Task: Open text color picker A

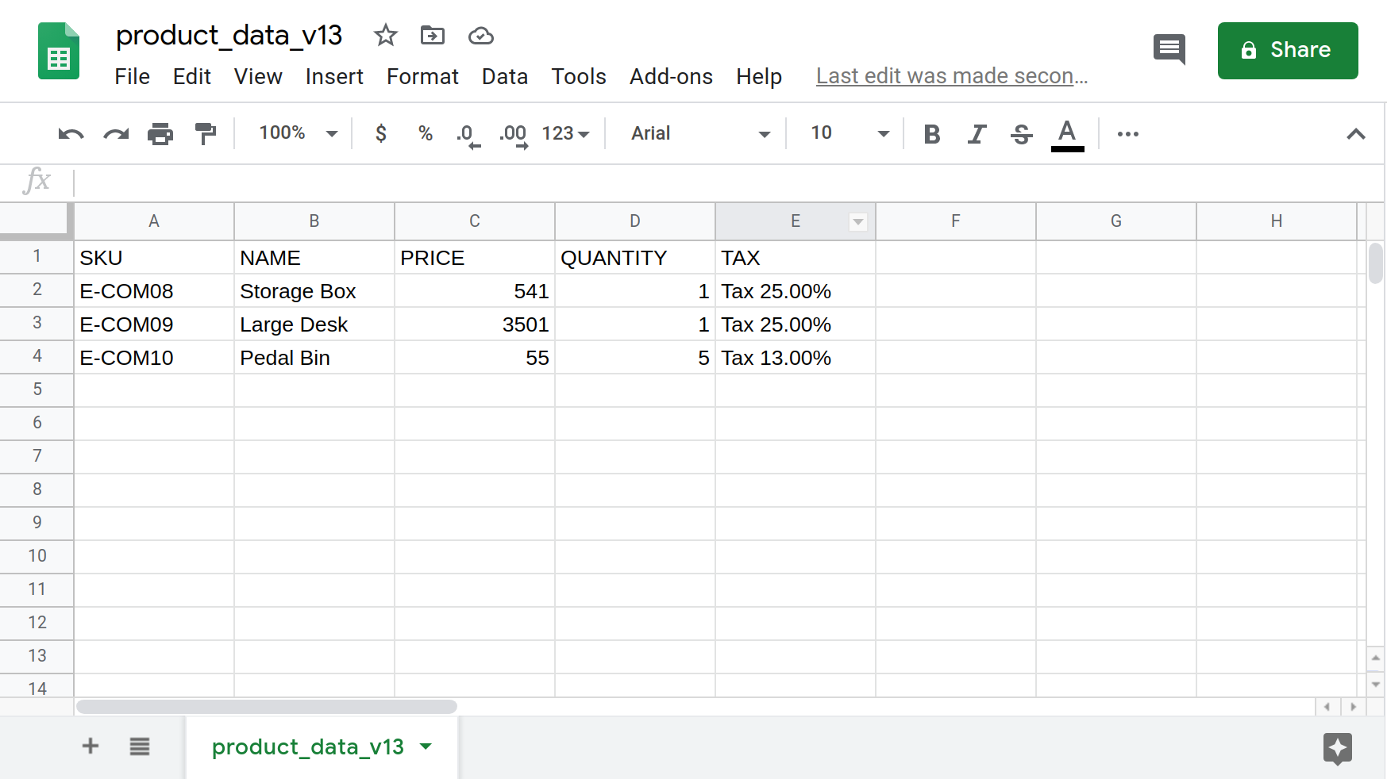Action: (1068, 134)
